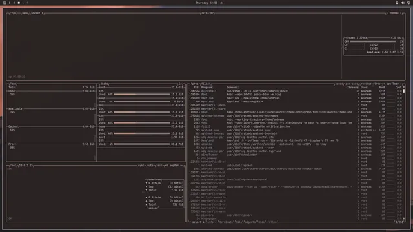Toggle sync in the net panel
This screenshot has width=413, height=232.
pyautogui.click(x=141, y=166)
